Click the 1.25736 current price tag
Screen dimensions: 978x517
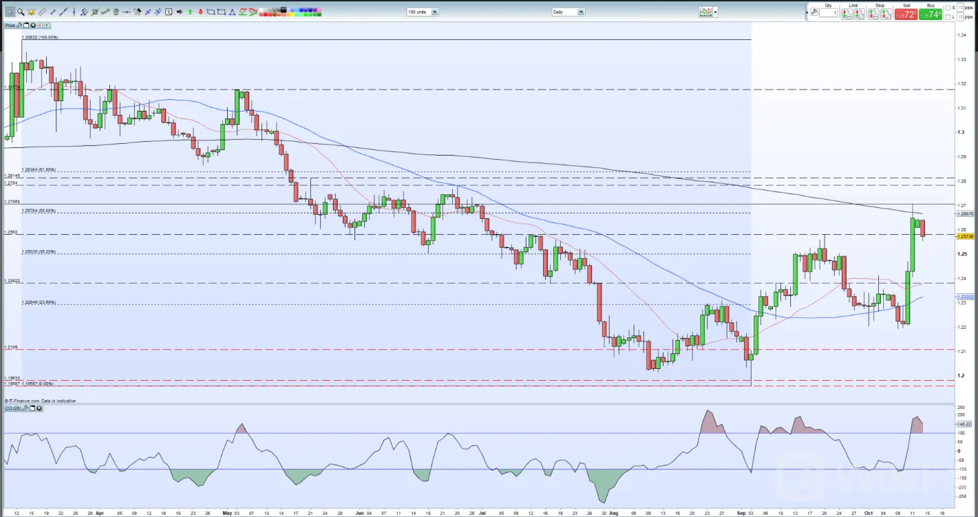(x=965, y=236)
